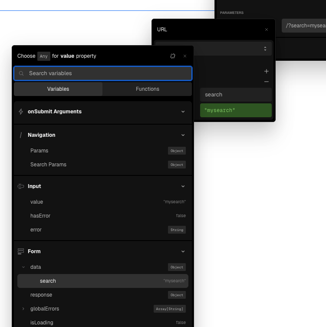The height and width of the screenshot is (327, 326).
Task: Switch to the Variables tab
Action: pyautogui.click(x=58, y=89)
